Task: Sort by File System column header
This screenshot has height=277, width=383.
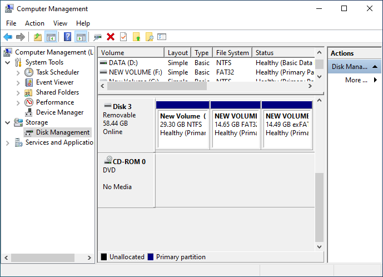Action: 232,53
